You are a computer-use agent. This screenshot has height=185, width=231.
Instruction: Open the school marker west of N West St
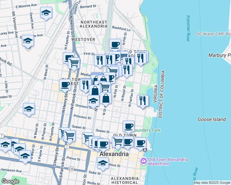(x=29, y=109)
